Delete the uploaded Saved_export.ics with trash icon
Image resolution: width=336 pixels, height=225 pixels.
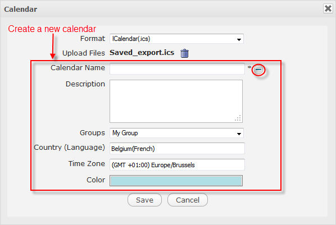point(184,53)
